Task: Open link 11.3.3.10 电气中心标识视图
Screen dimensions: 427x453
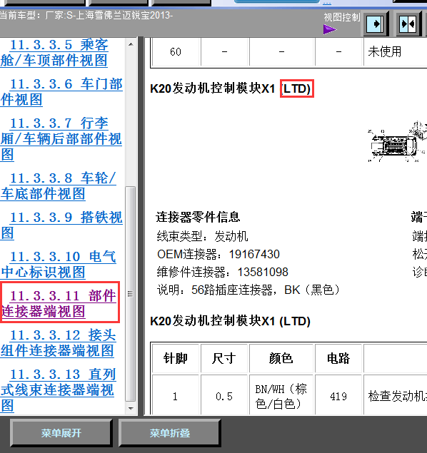Action: 58,265
